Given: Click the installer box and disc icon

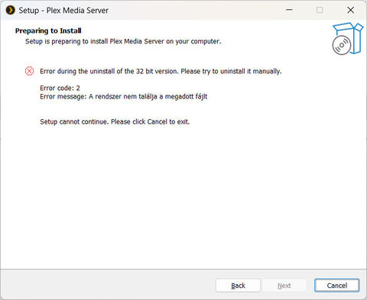Looking at the screenshot, I should (348, 38).
